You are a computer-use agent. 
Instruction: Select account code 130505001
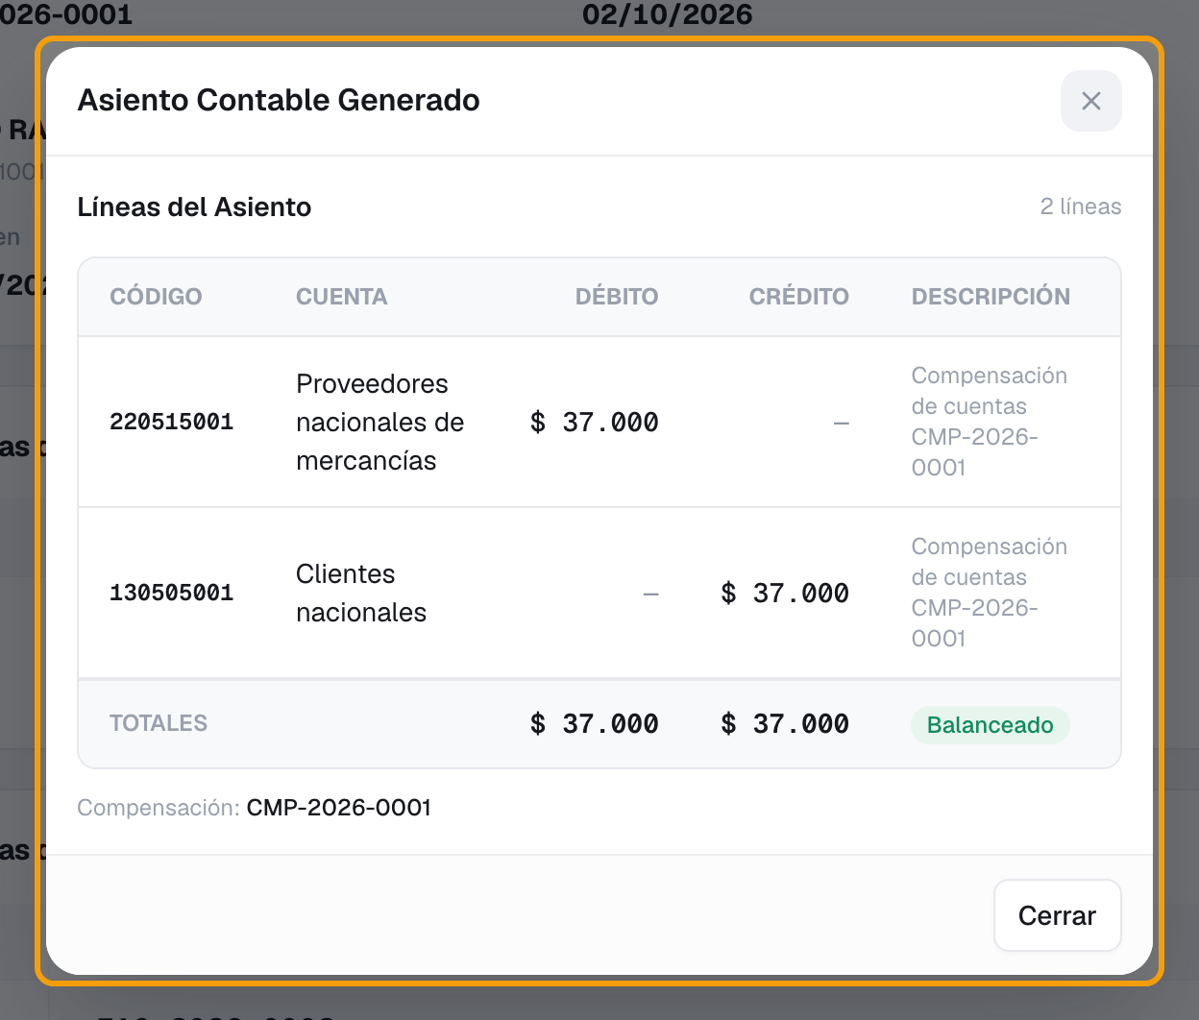(x=172, y=593)
